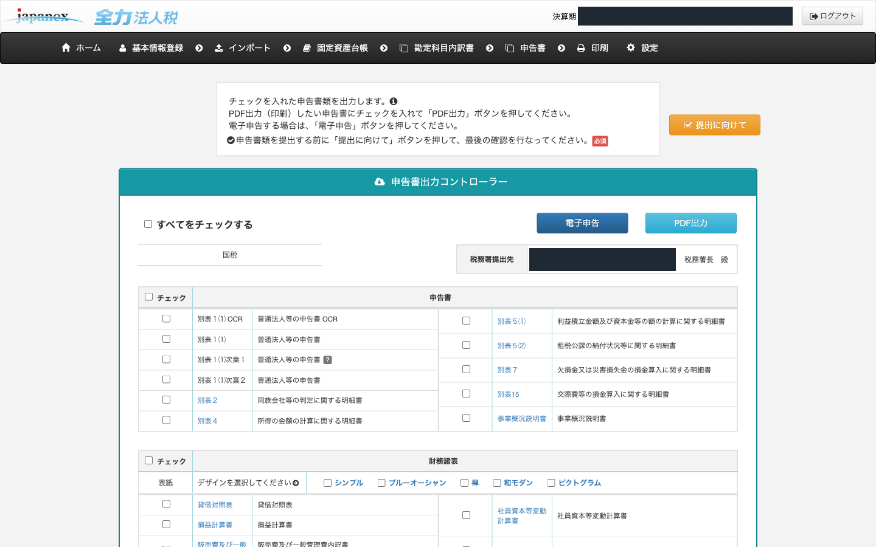Image resolution: width=876 pixels, height=547 pixels.
Task: Open the 貸借対照表 link
Action: (215, 505)
